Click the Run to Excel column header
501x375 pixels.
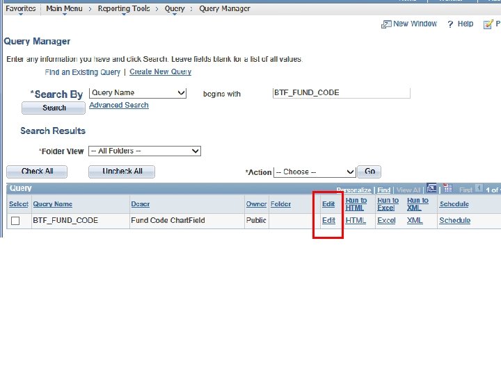[x=388, y=204]
